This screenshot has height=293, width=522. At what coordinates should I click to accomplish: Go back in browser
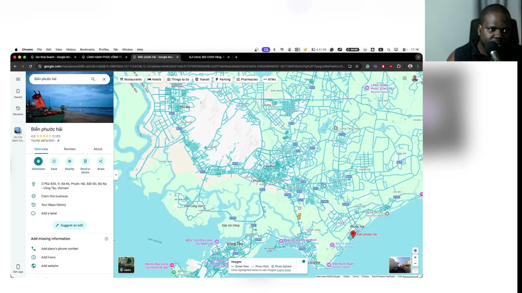point(15,66)
